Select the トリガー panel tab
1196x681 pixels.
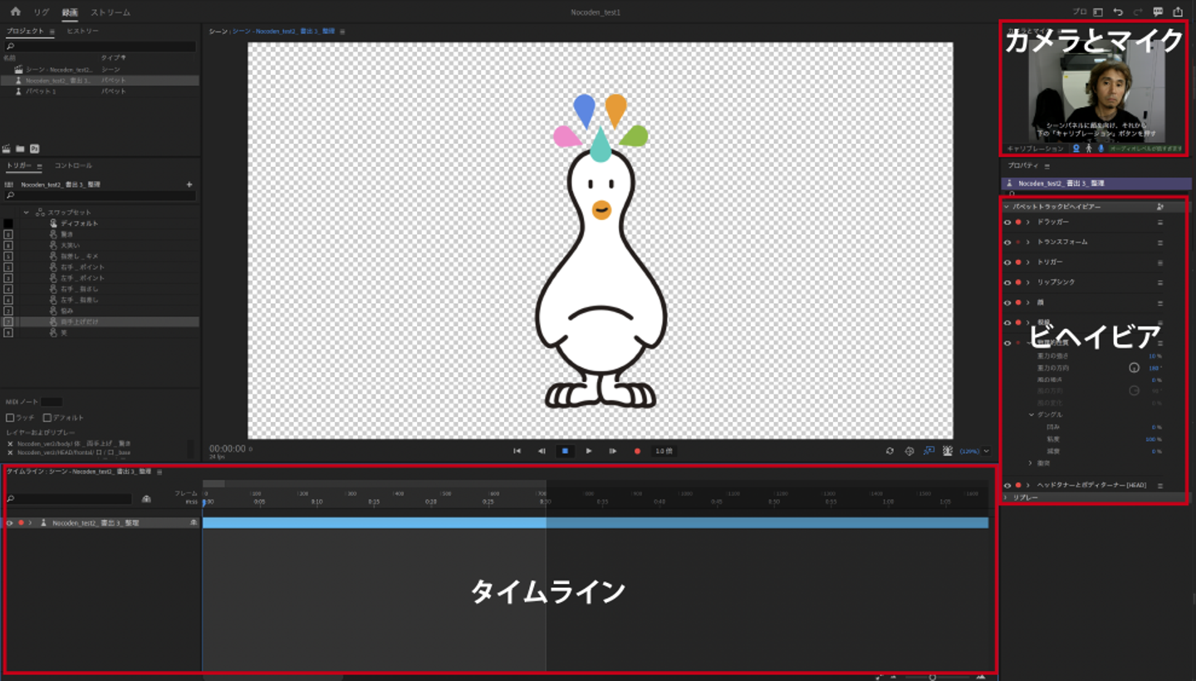tap(19, 166)
